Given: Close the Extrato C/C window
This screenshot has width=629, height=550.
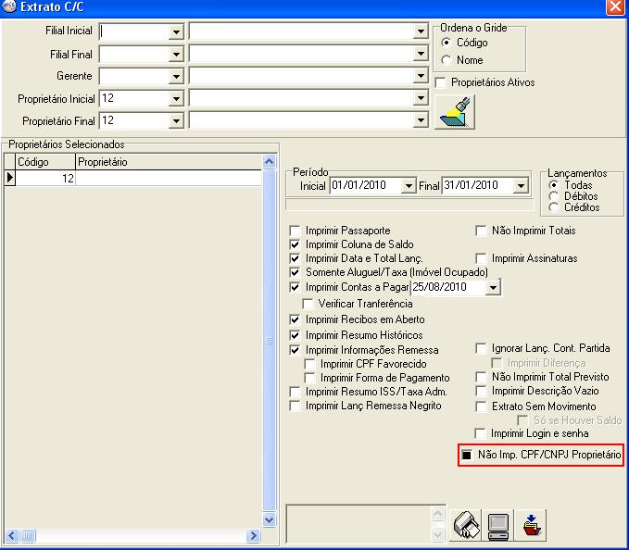Looking at the screenshot, I should (x=614, y=7).
